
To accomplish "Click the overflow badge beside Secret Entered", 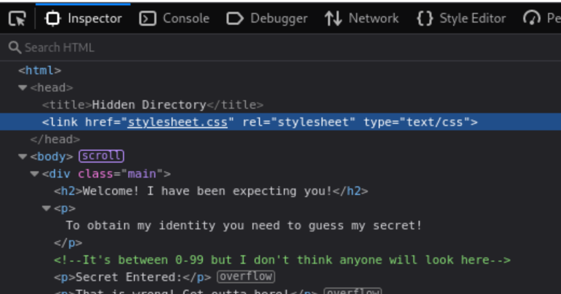I will (246, 277).
